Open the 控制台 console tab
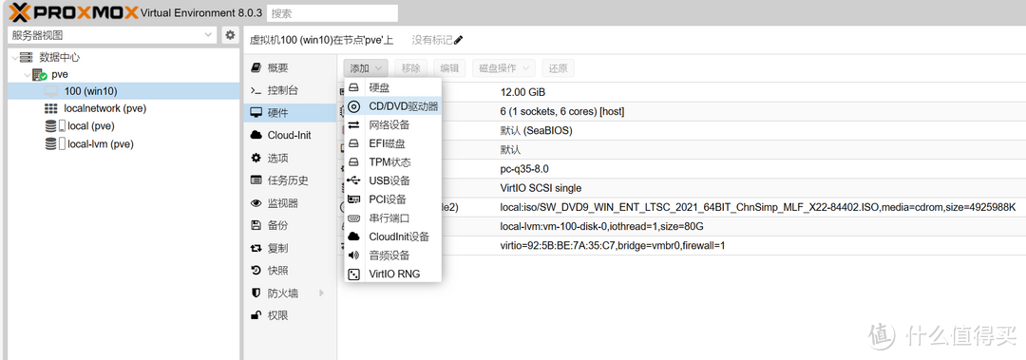The image size is (1026, 360). (291, 90)
